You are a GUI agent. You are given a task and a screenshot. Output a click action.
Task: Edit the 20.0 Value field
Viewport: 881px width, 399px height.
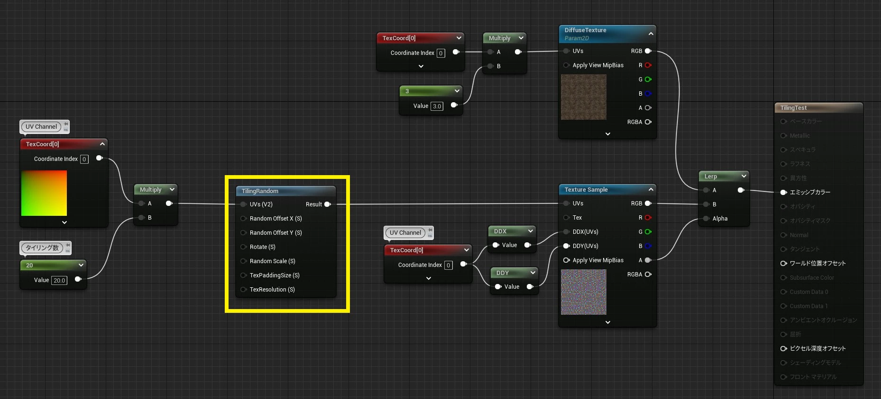(59, 280)
